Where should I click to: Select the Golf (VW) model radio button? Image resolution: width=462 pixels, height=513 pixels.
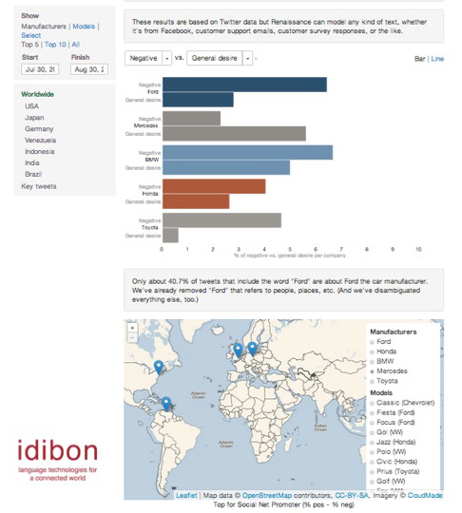372,482
